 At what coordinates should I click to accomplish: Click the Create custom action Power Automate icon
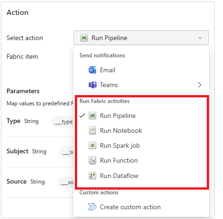(x=92, y=207)
